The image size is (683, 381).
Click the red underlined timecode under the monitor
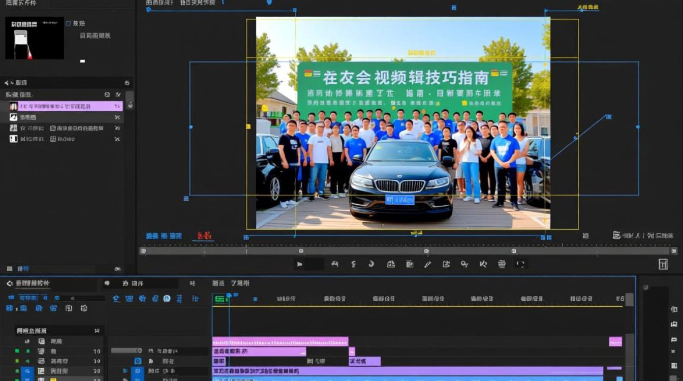click(204, 236)
